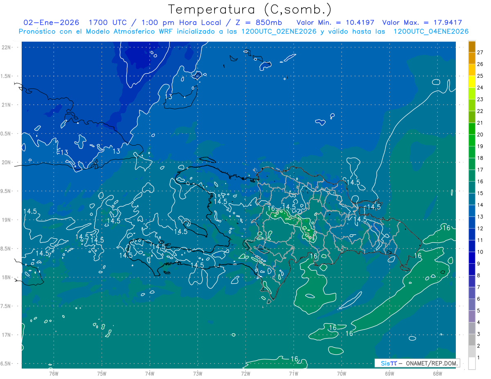Click 'Valor Max. = 17.9417' text

(x=422, y=22)
